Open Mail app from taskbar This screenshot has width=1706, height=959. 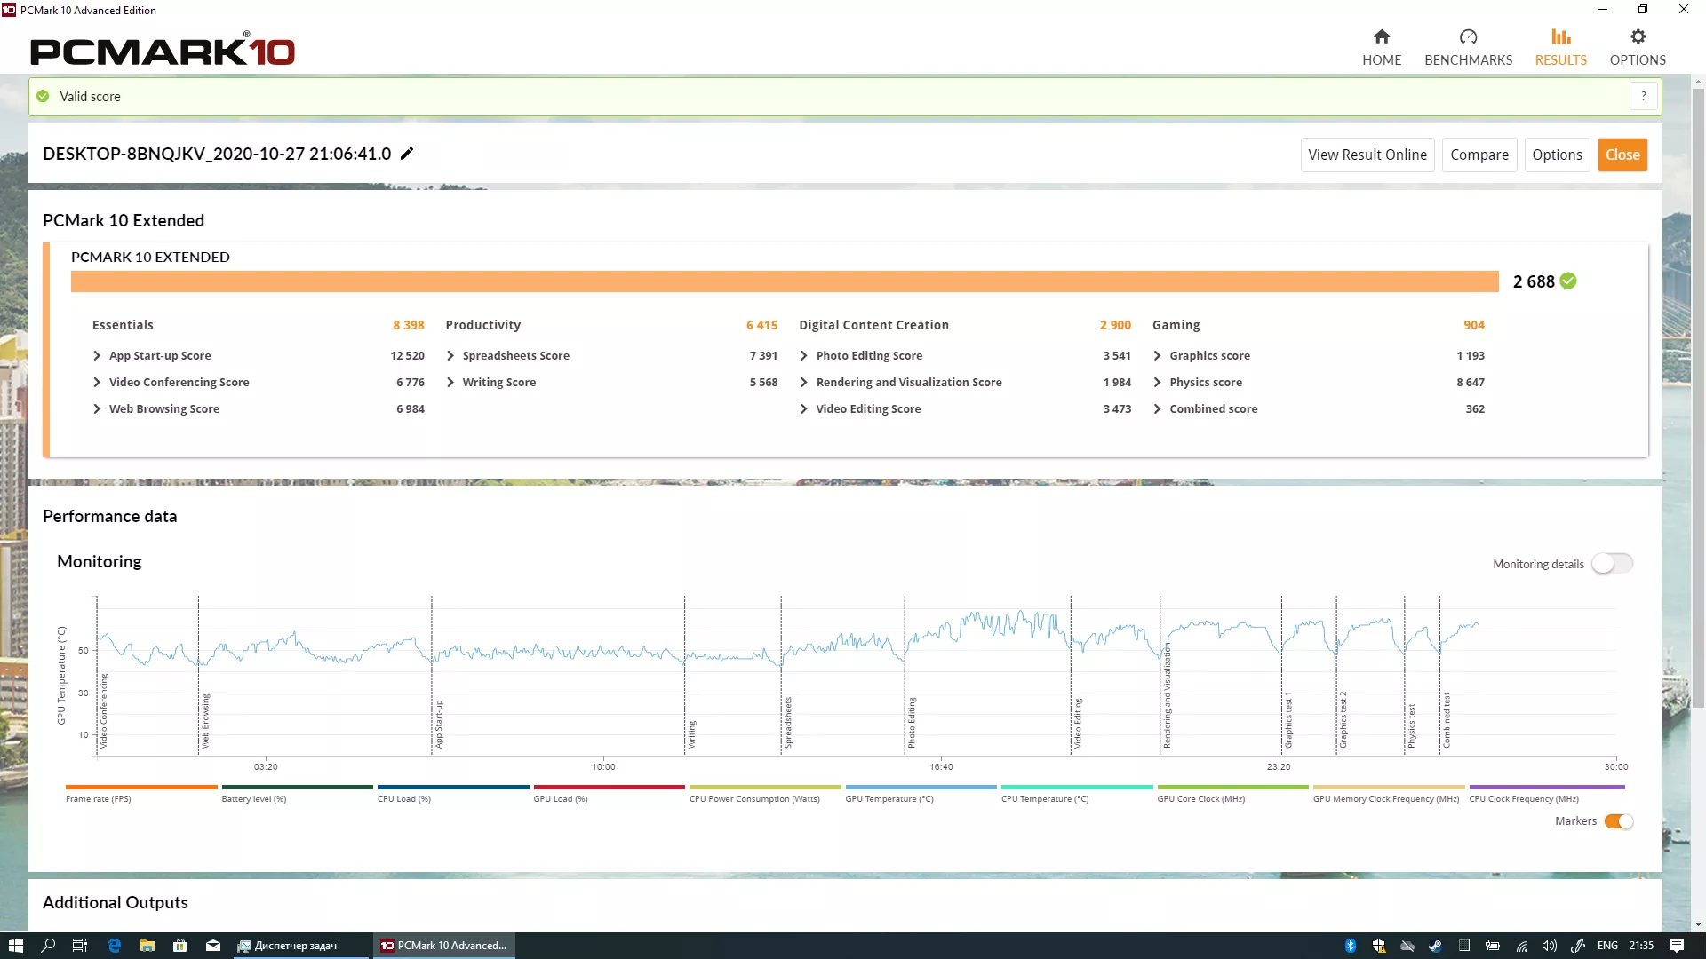pos(213,946)
